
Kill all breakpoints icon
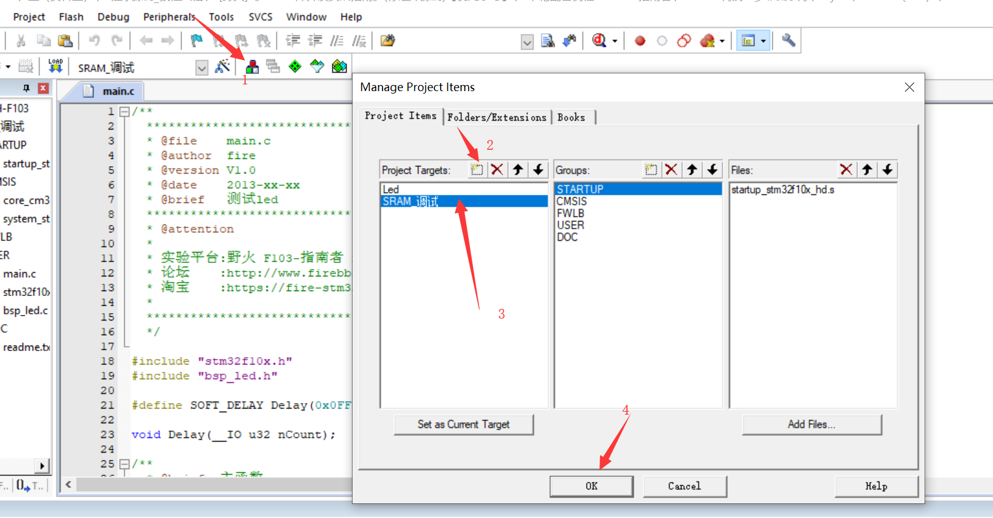click(707, 41)
